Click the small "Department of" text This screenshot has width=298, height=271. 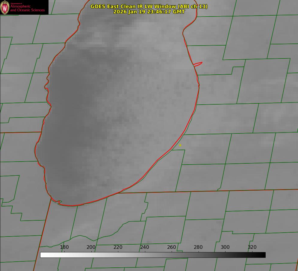(16, 4)
